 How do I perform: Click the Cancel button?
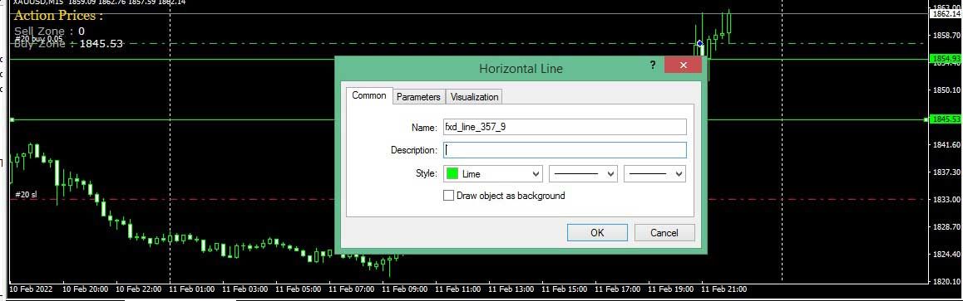coord(664,232)
